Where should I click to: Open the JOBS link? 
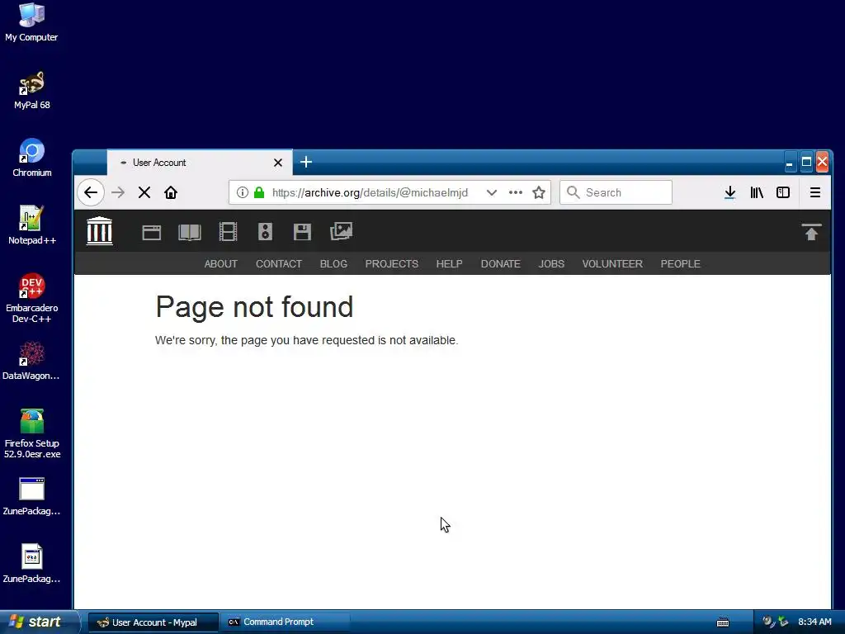click(x=551, y=263)
